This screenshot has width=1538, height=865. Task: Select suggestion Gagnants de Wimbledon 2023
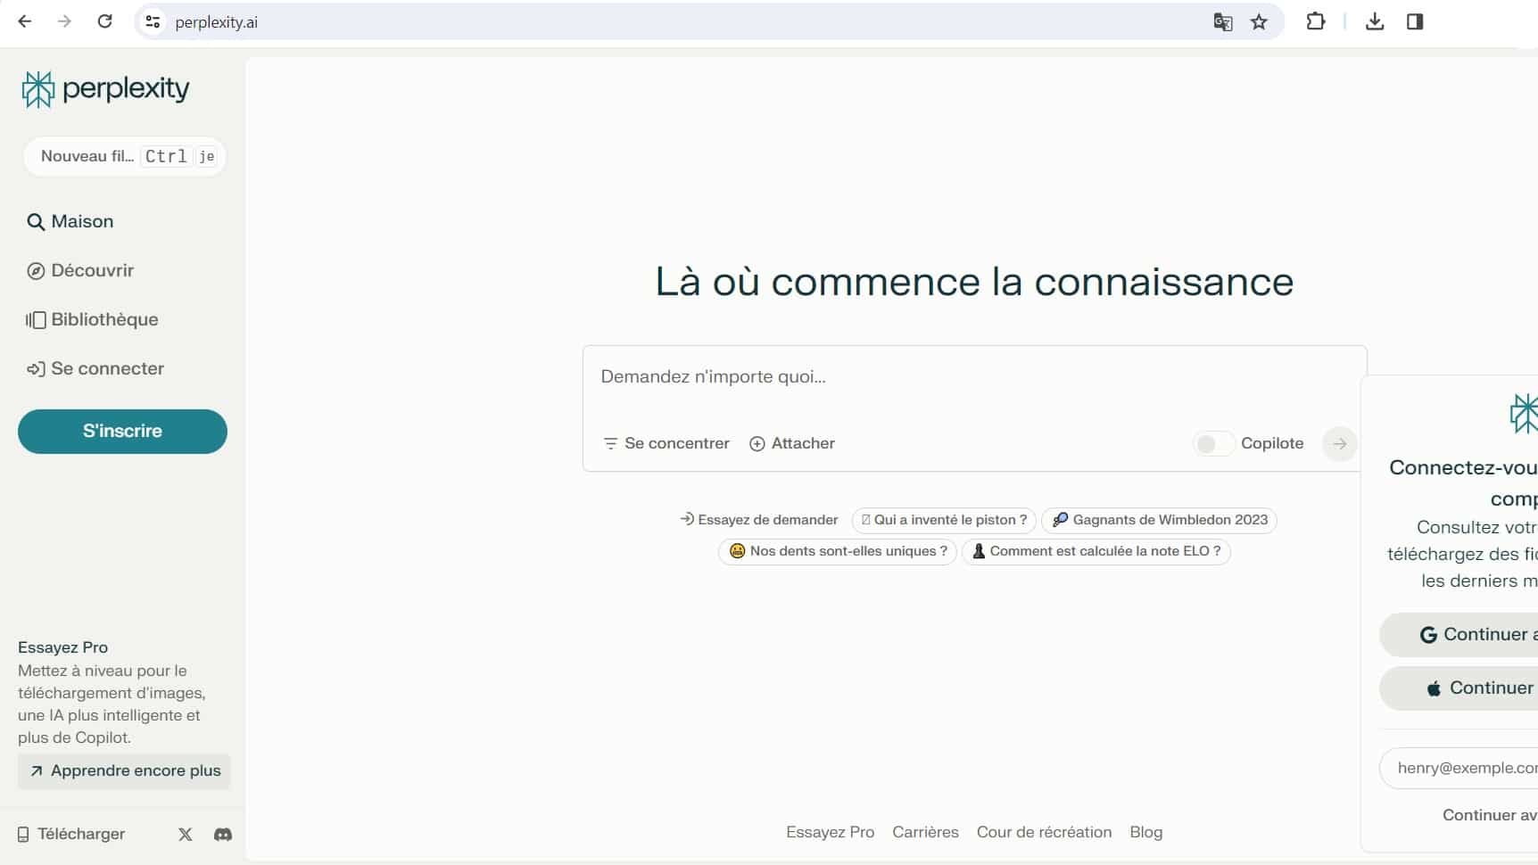tap(1159, 520)
